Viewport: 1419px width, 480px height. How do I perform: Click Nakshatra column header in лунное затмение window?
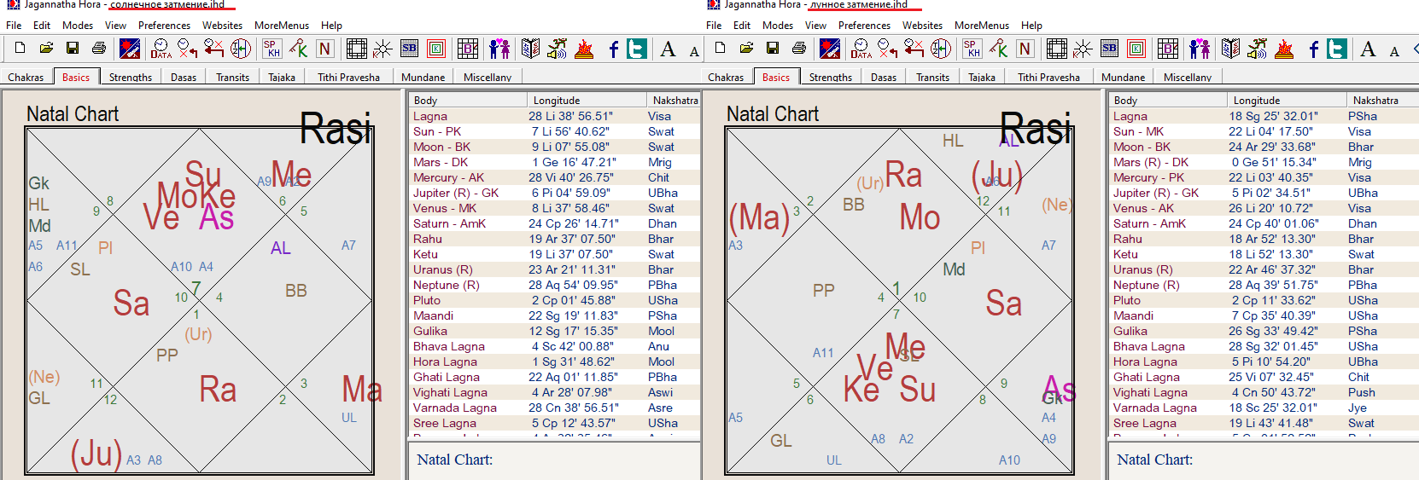point(1382,101)
